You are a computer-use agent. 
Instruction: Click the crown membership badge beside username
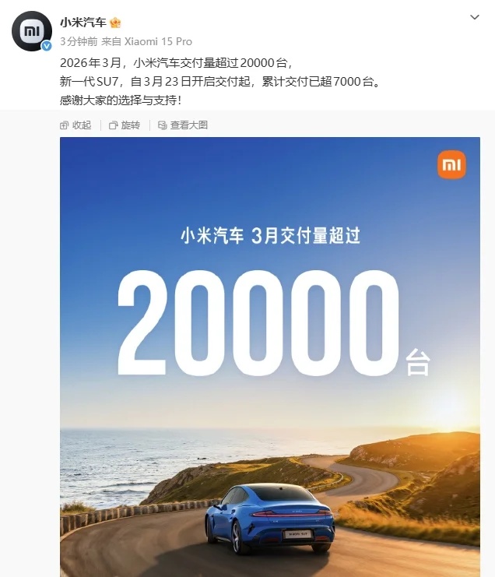click(x=115, y=23)
